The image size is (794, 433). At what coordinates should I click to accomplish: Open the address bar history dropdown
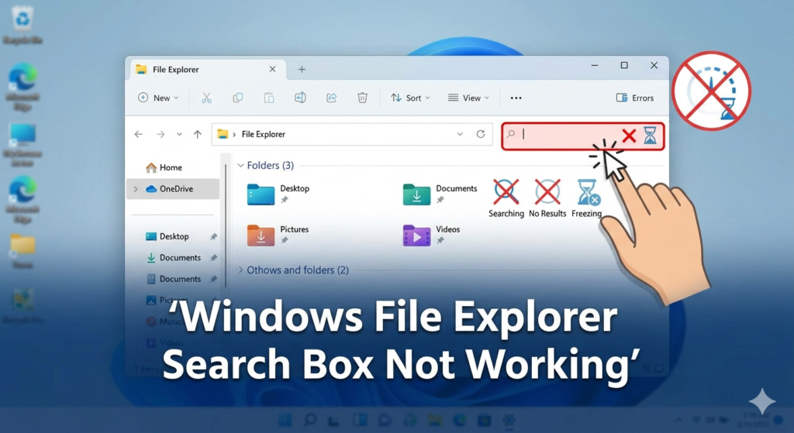[x=460, y=134]
